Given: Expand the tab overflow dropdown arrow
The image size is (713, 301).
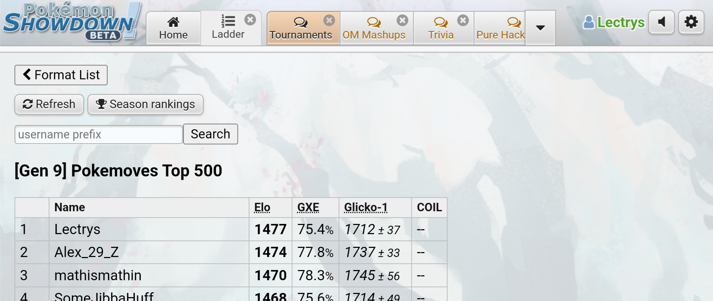Looking at the screenshot, I should click(540, 28).
